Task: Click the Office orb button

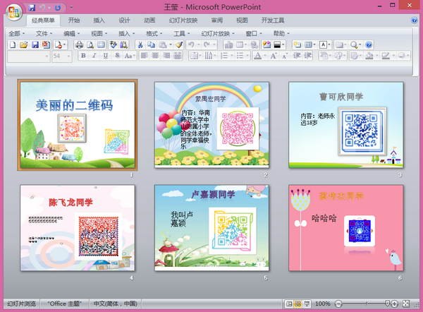Action: click(x=14, y=12)
